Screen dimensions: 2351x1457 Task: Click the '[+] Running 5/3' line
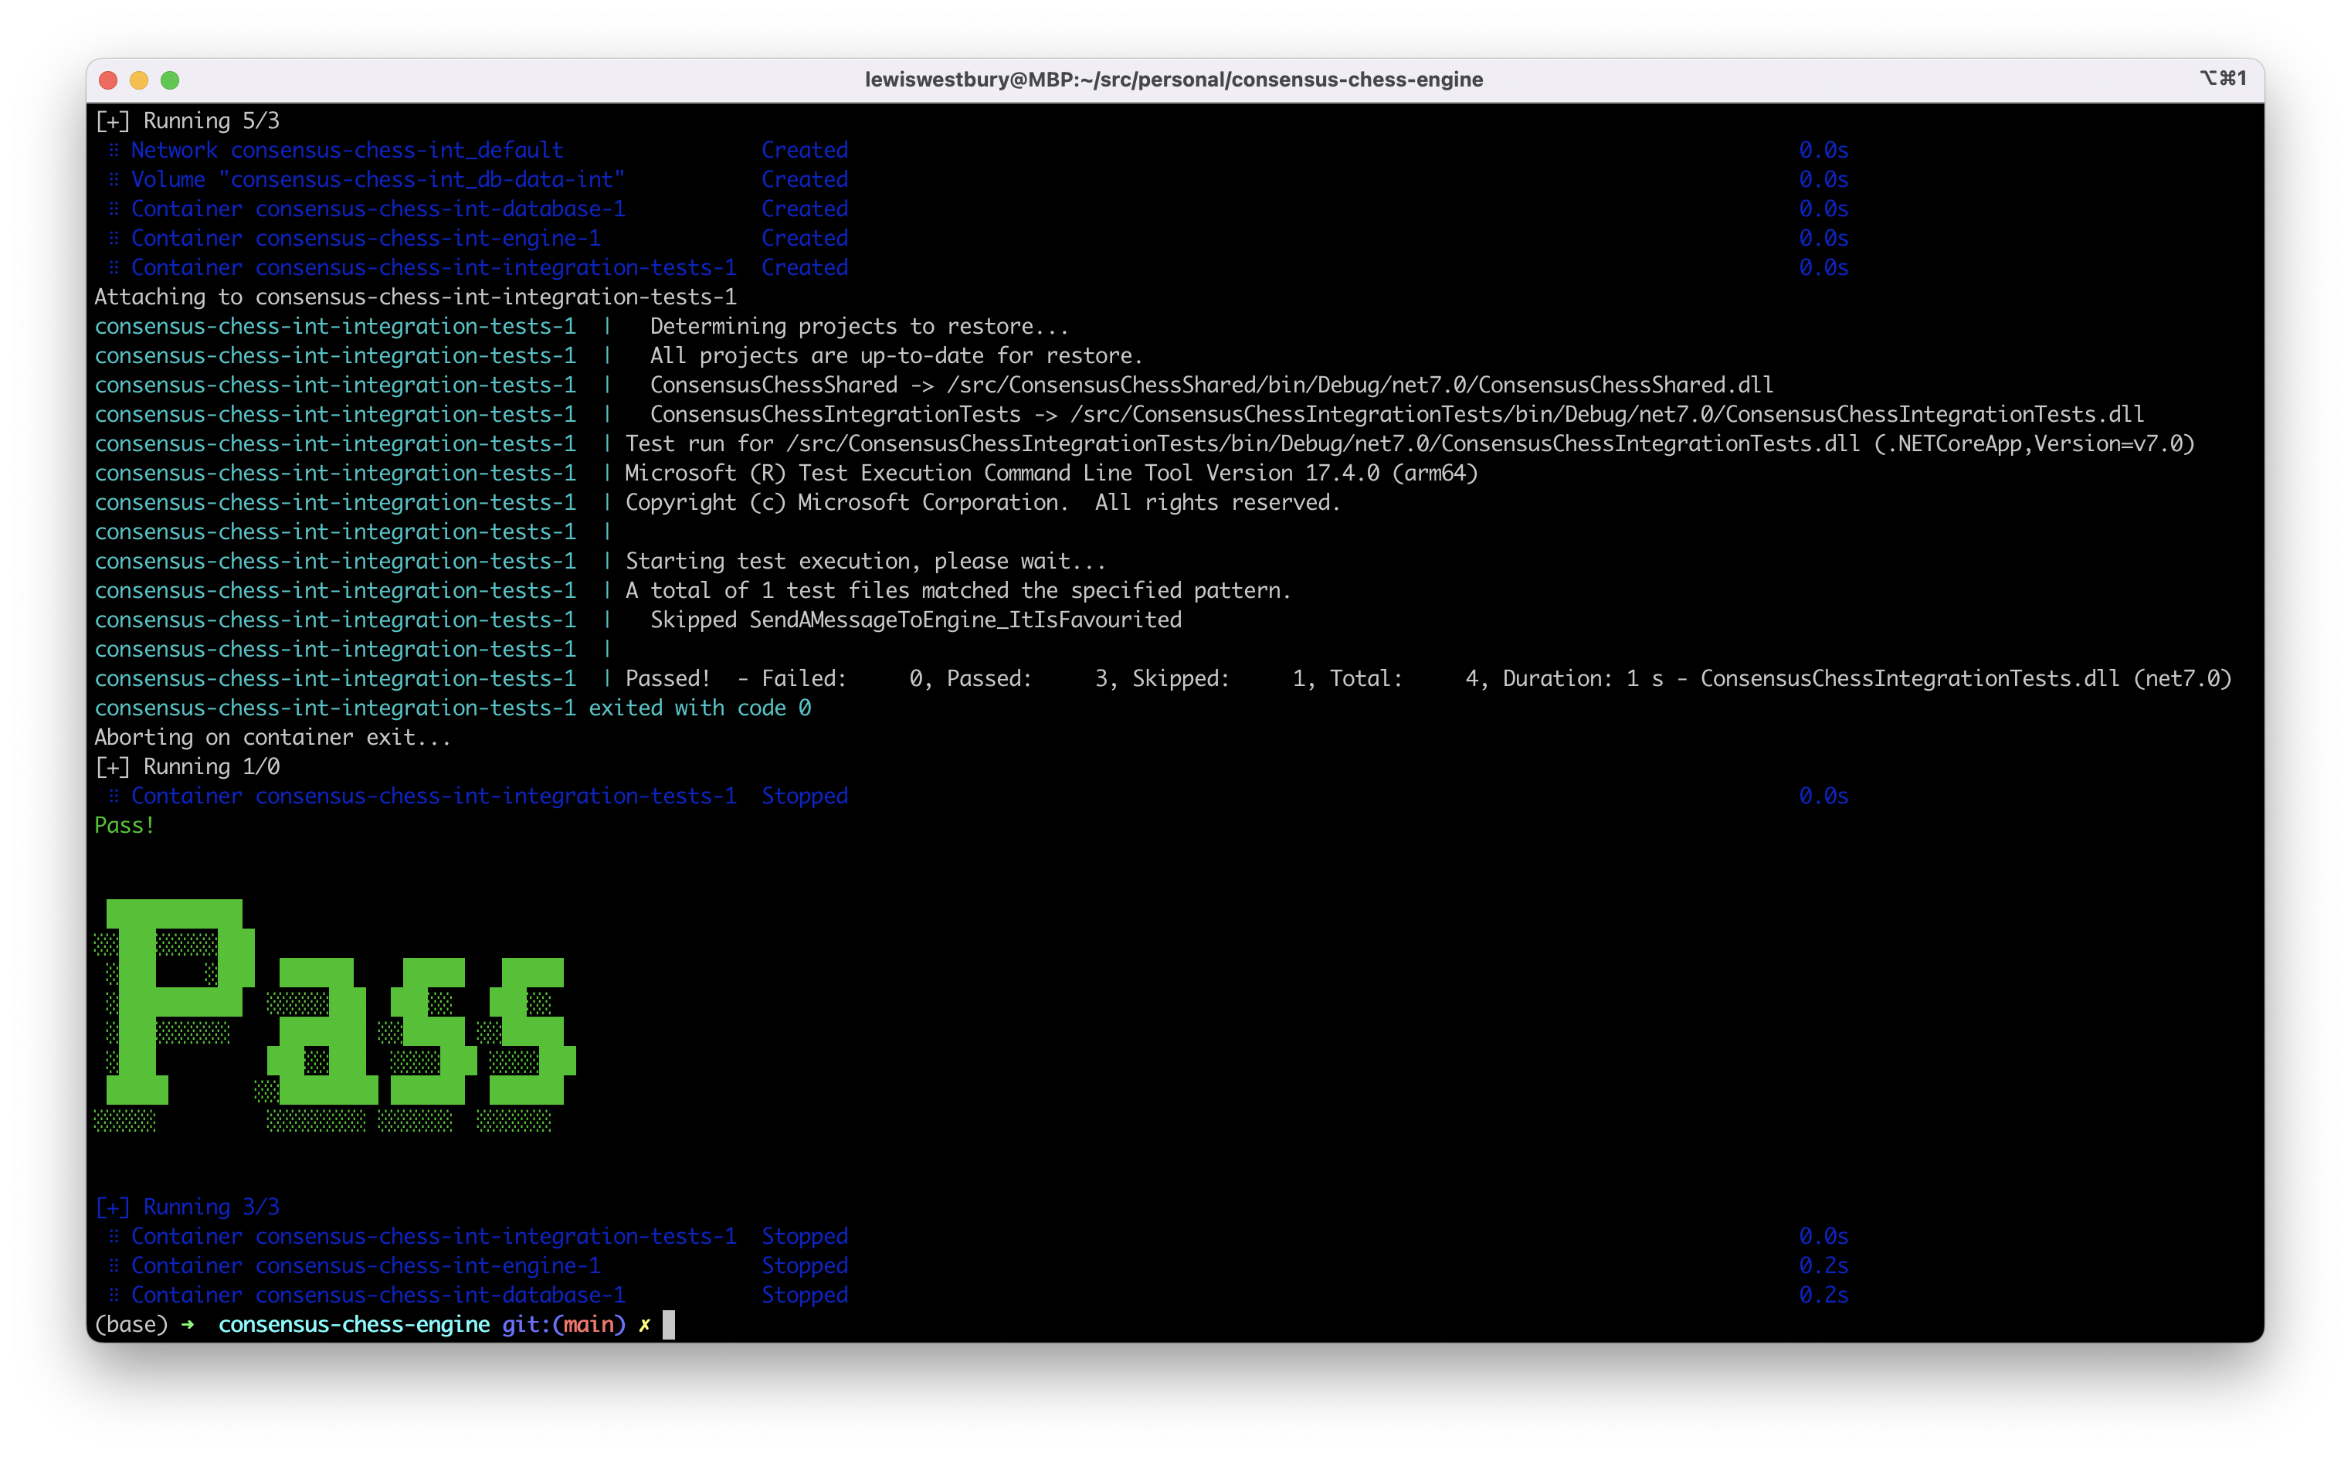[187, 121]
